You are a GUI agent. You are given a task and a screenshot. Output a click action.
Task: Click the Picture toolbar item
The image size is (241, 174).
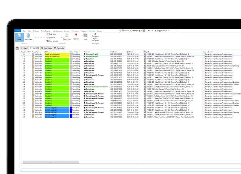[x=125, y=31]
